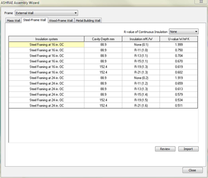Screen dimensions: 208x178
Task: Click cavity depth 152.4 in the R-21 (1.3) row
Action: [x=103, y=72]
